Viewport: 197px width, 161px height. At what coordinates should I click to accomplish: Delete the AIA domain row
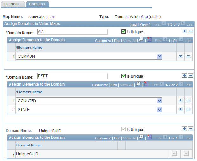click(x=191, y=31)
